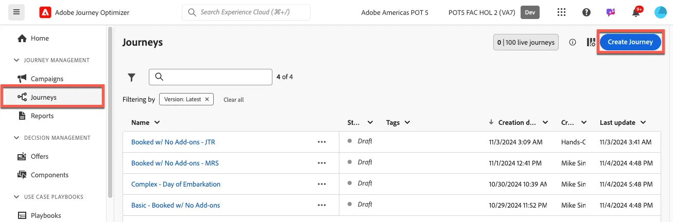Open journey Basic - Booked w/ No Add-ons
Viewport: 673px width, 222px height.
[x=176, y=205]
